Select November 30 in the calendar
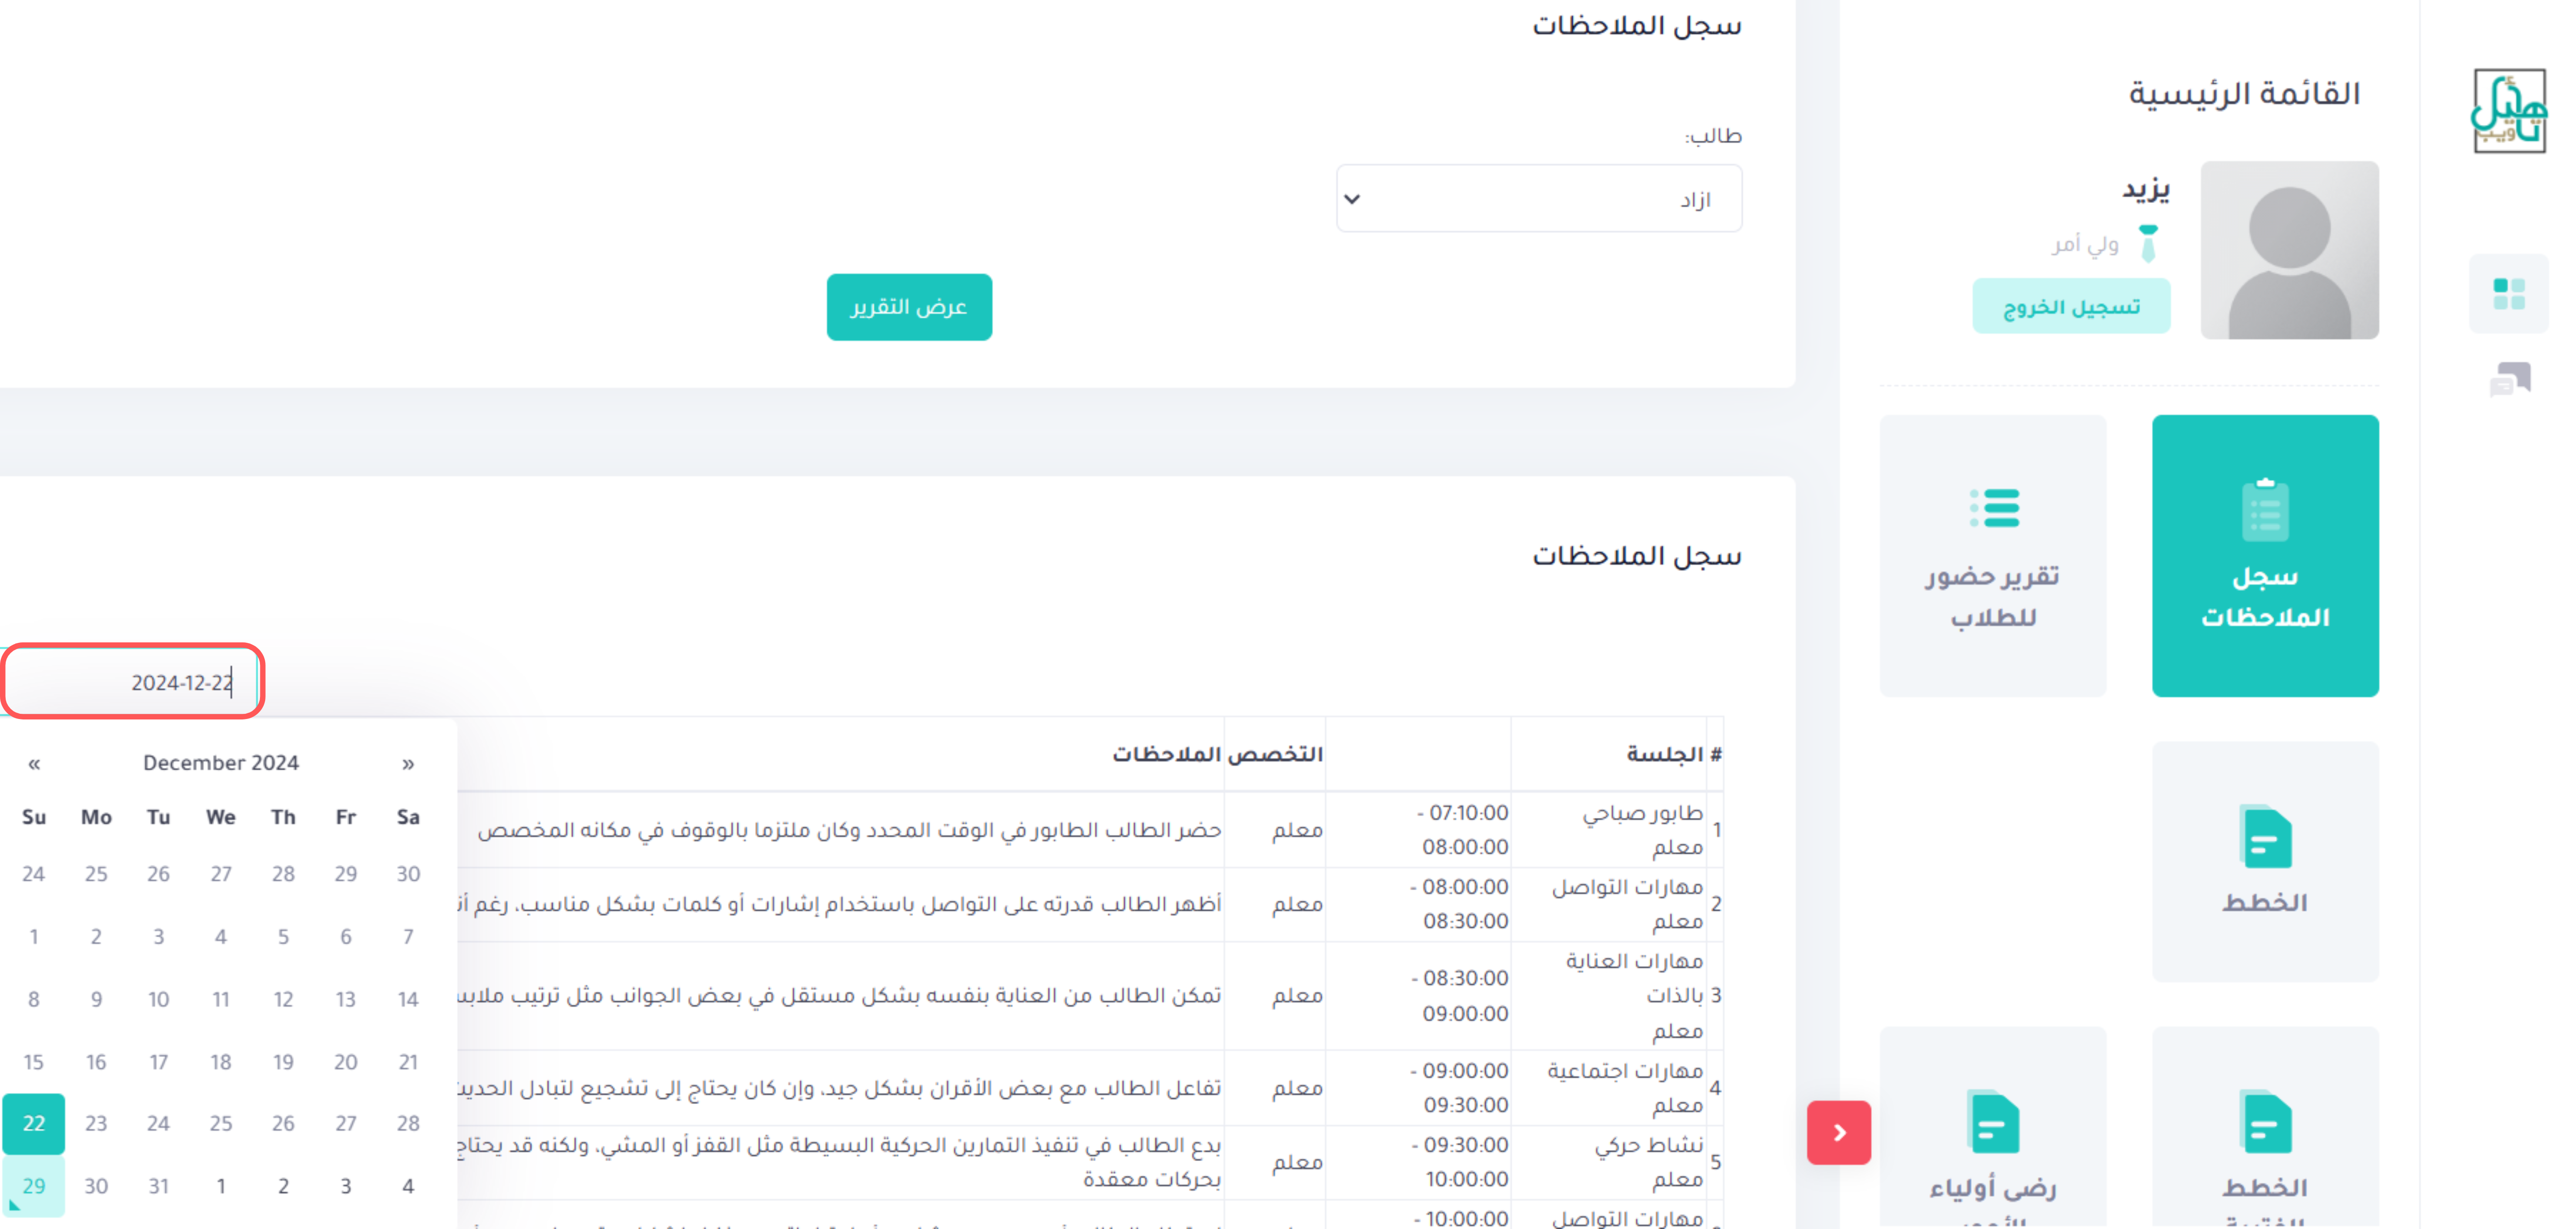 (x=408, y=874)
